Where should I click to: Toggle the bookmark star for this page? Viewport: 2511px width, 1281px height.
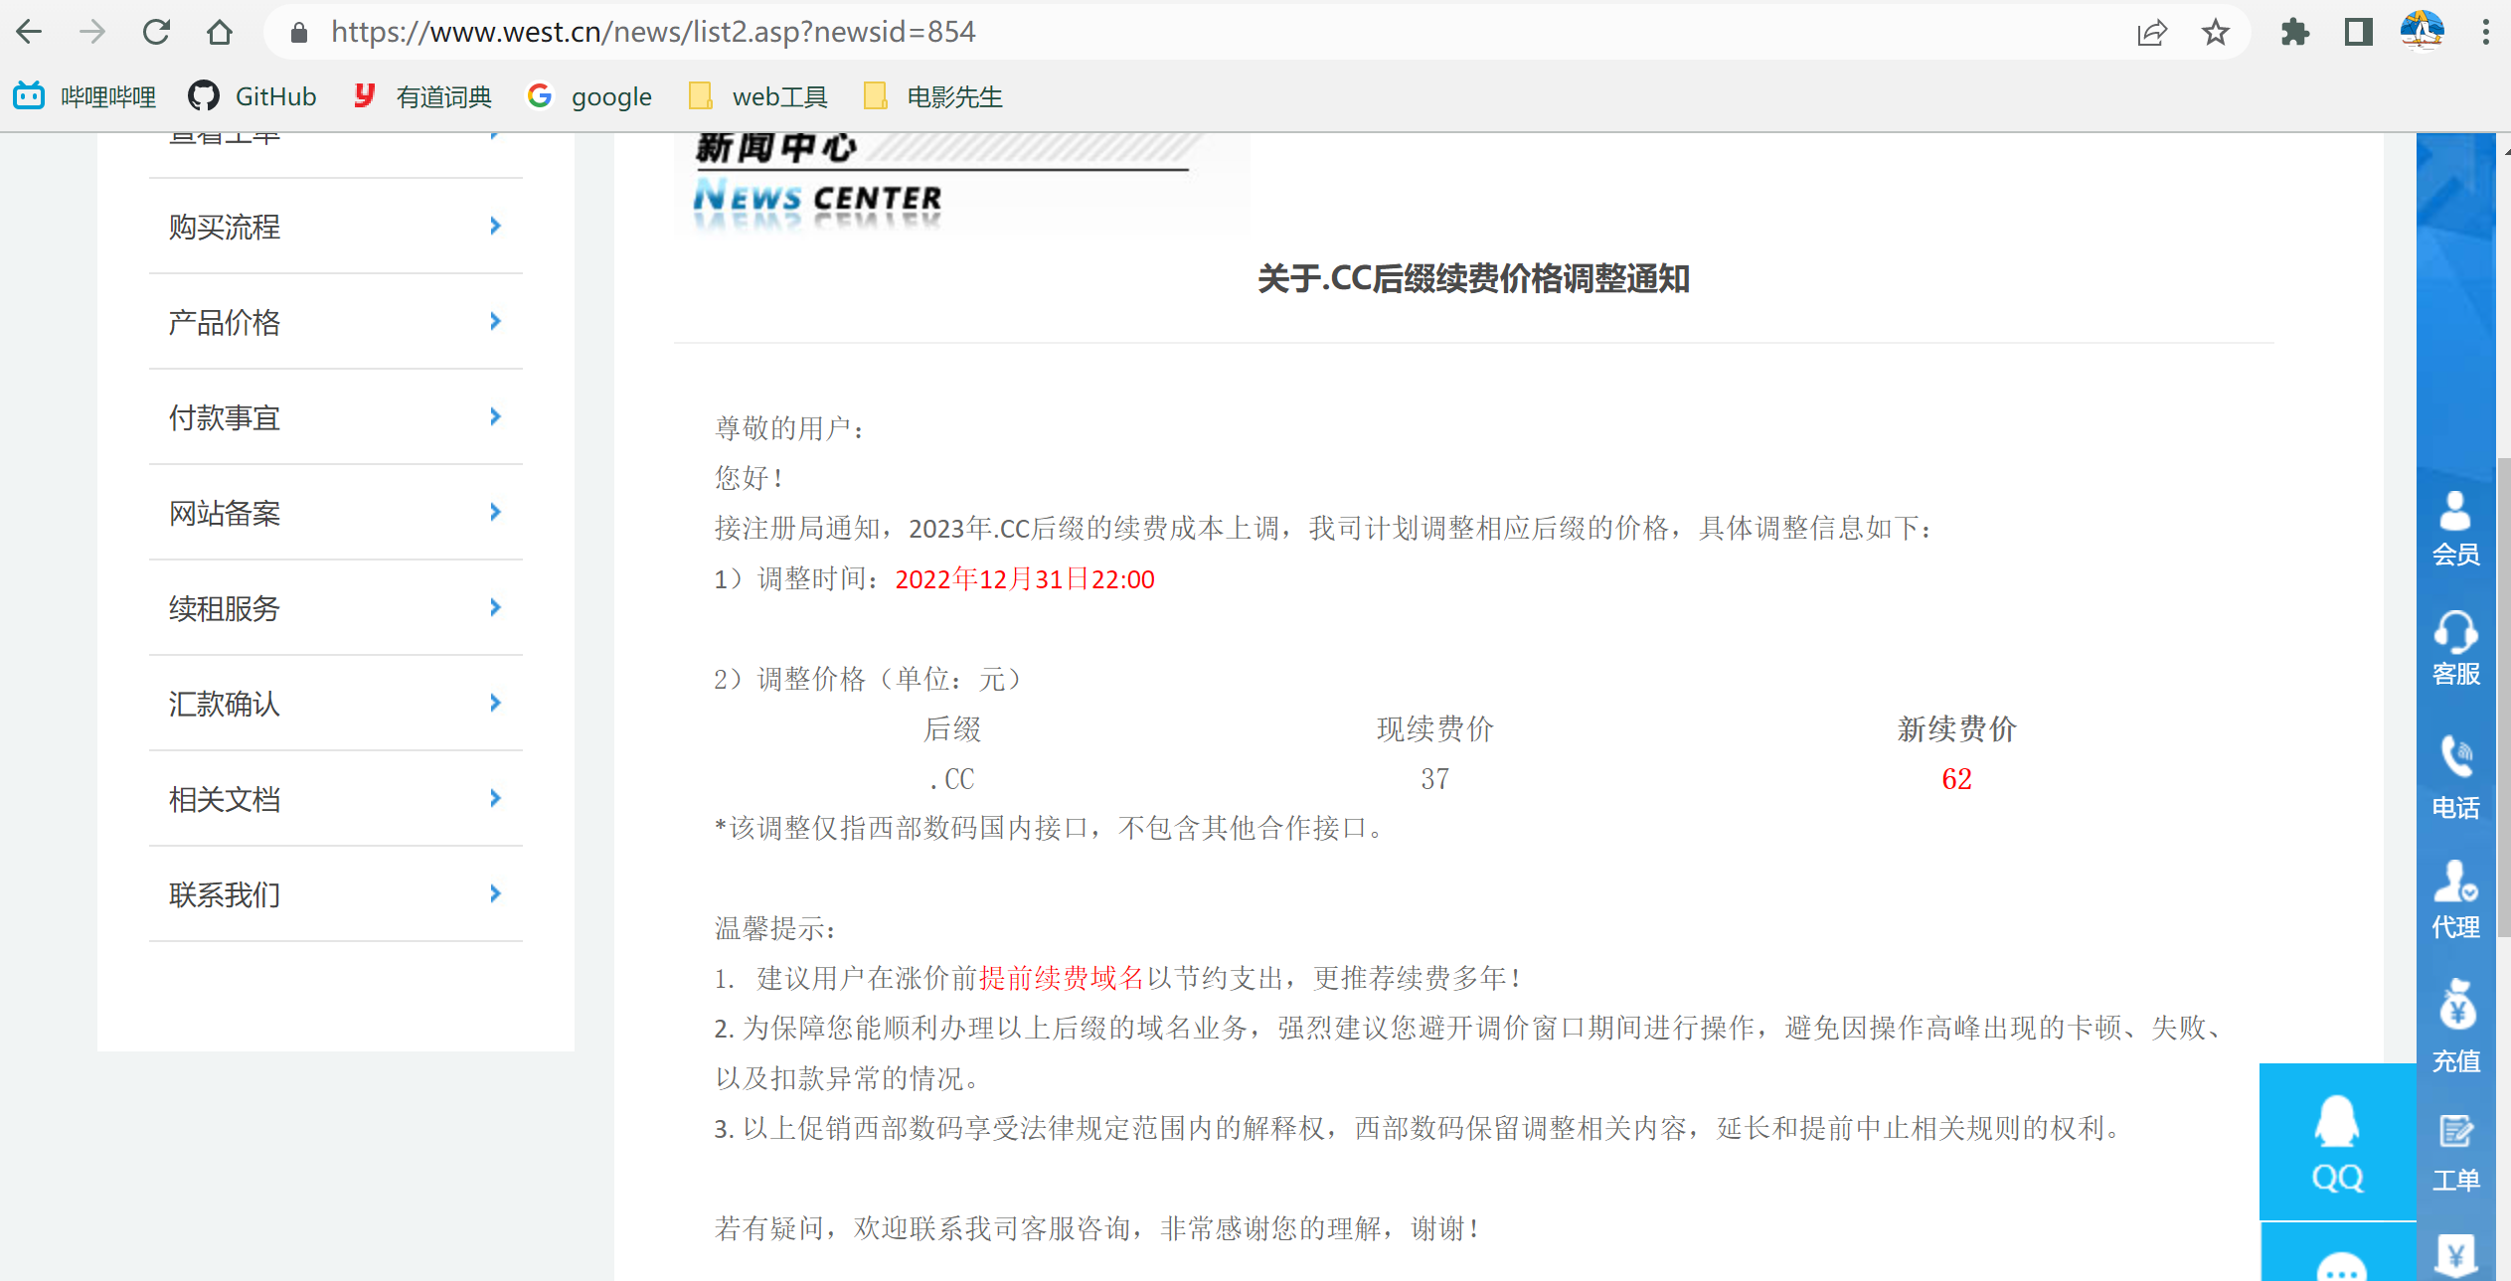[x=2216, y=31]
